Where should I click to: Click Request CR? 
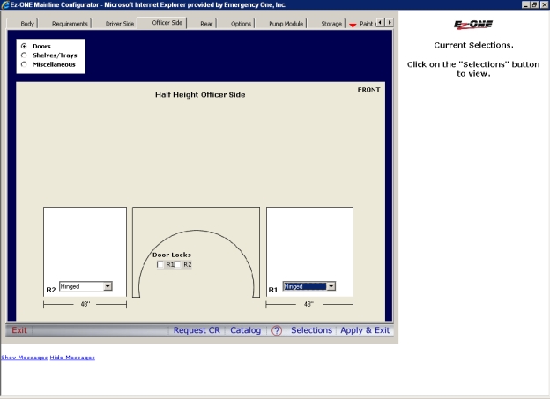point(197,330)
